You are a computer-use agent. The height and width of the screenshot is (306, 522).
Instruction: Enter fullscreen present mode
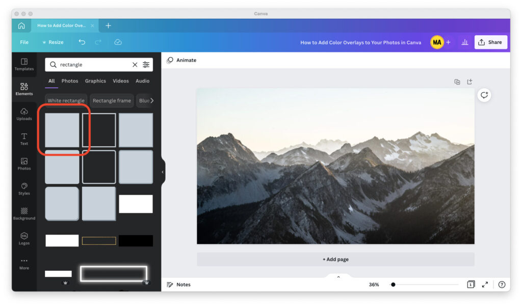(485, 285)
